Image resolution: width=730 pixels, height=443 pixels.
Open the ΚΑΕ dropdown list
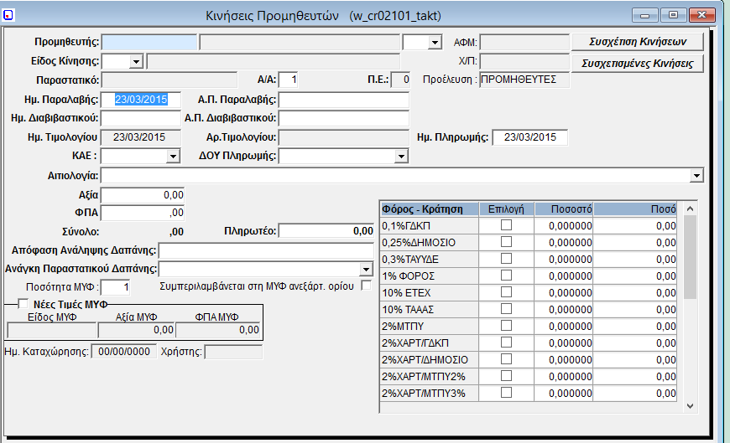tap(173, 157)
